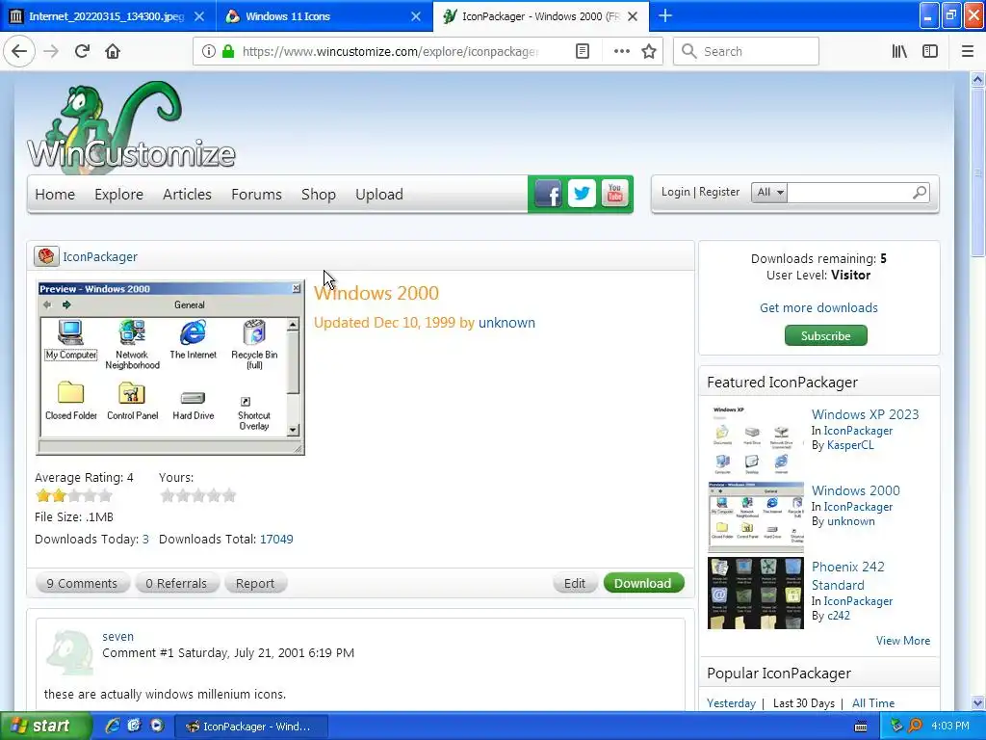
Task: Open the browser home icon
Action: point(113,51)
